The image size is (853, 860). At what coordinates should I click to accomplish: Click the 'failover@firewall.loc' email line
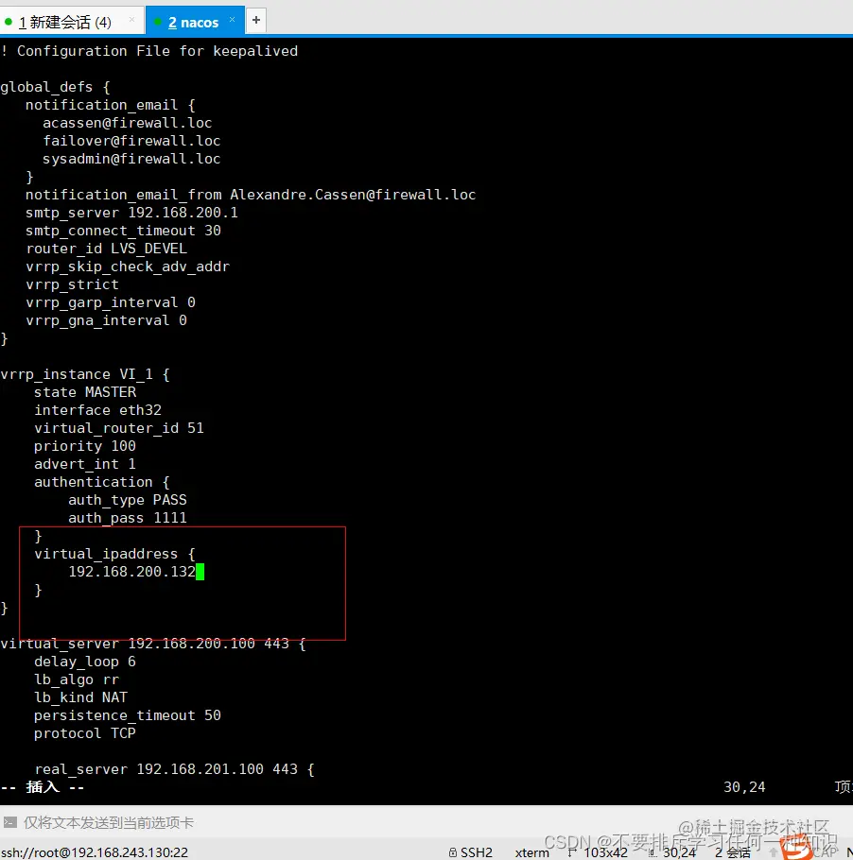point(131,141)
